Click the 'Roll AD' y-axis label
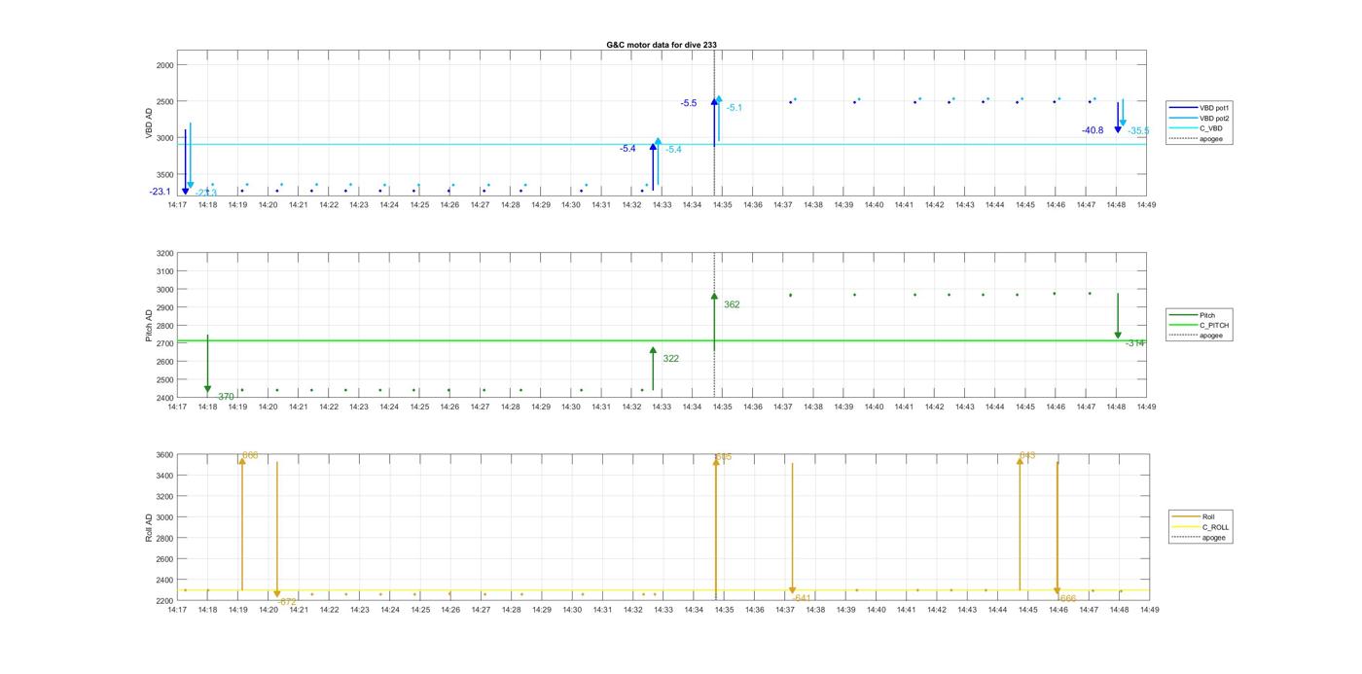Viewport: 1362px width, 674px height. click(x=150, y=527)
